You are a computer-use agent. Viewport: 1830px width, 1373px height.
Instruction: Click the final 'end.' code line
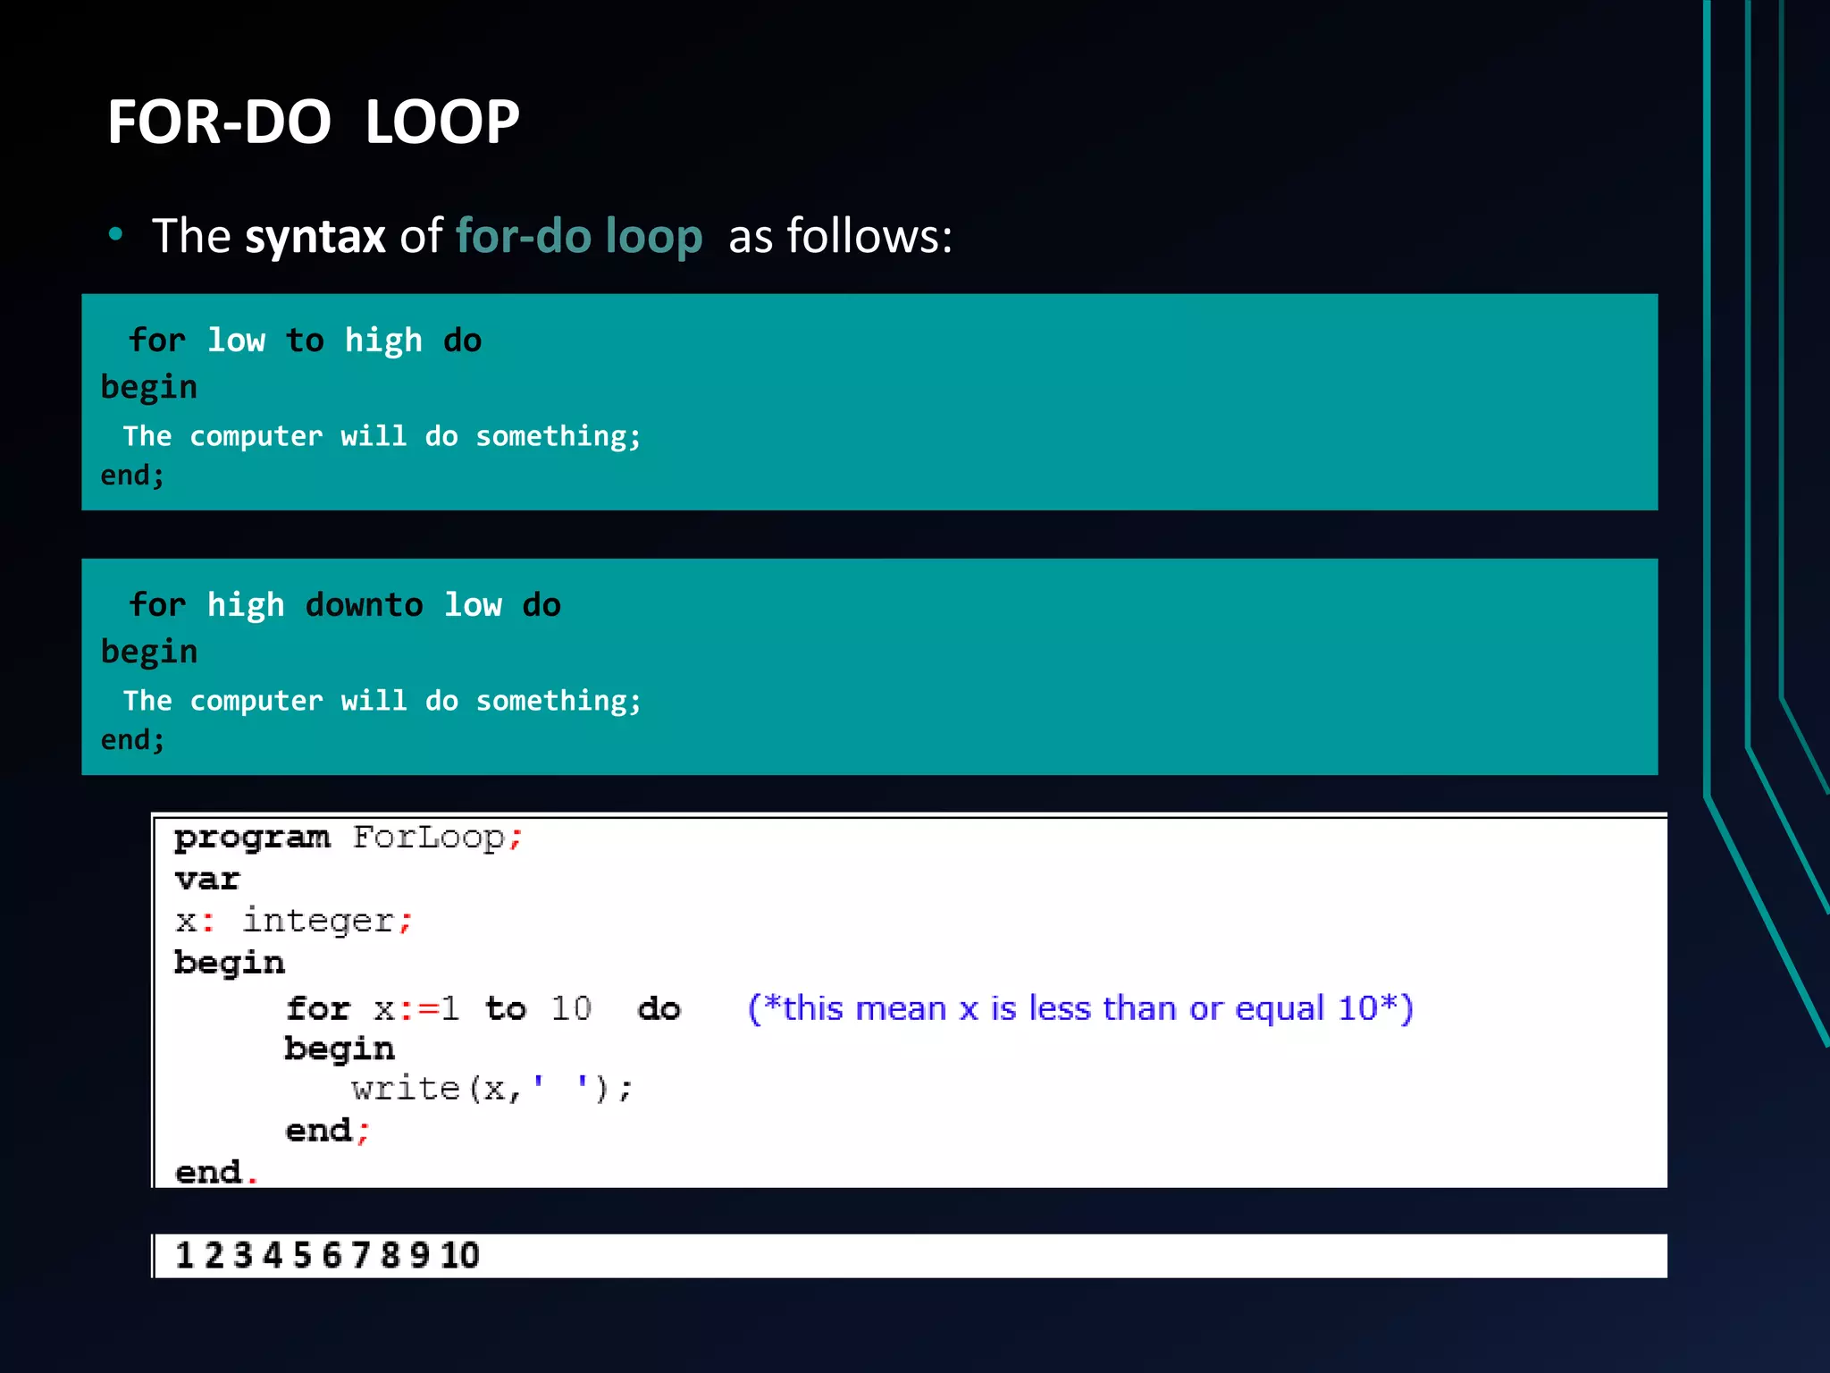coord(215,1172)
